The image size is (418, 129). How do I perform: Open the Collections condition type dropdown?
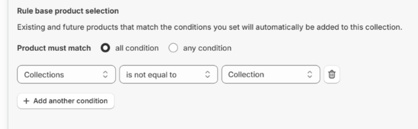click(x=66, y=75)
